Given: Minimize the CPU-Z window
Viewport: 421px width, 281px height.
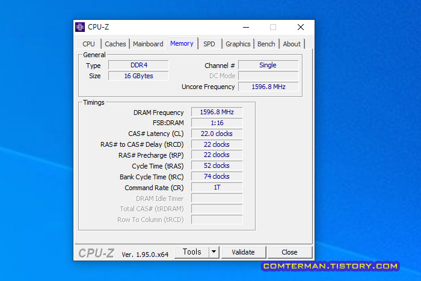Looking at the screenshot, I should tap(246, 27).
